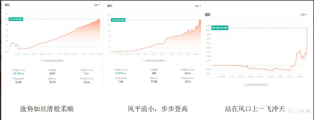
Task: Click the 4767 trade count figure
Action: coord(52,73)
